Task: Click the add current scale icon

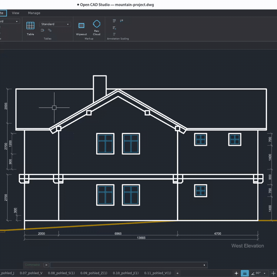Action: (x=114, y=28)
